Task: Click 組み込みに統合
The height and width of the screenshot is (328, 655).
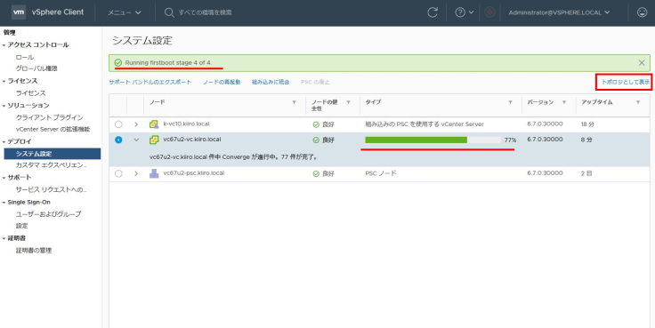Action: 271,82
